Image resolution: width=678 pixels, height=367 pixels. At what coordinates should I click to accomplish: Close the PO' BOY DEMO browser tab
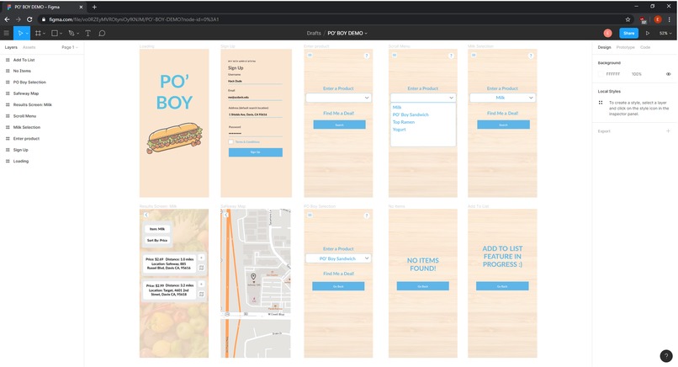[x=81, y=7]
